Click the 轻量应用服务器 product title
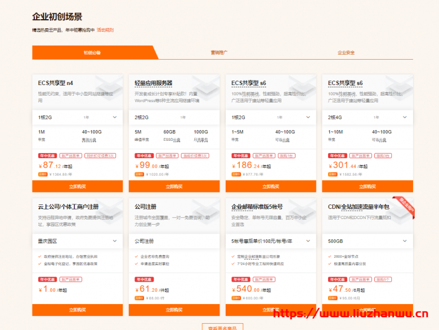This screenshot has width=439, height=330. [153, 83]
